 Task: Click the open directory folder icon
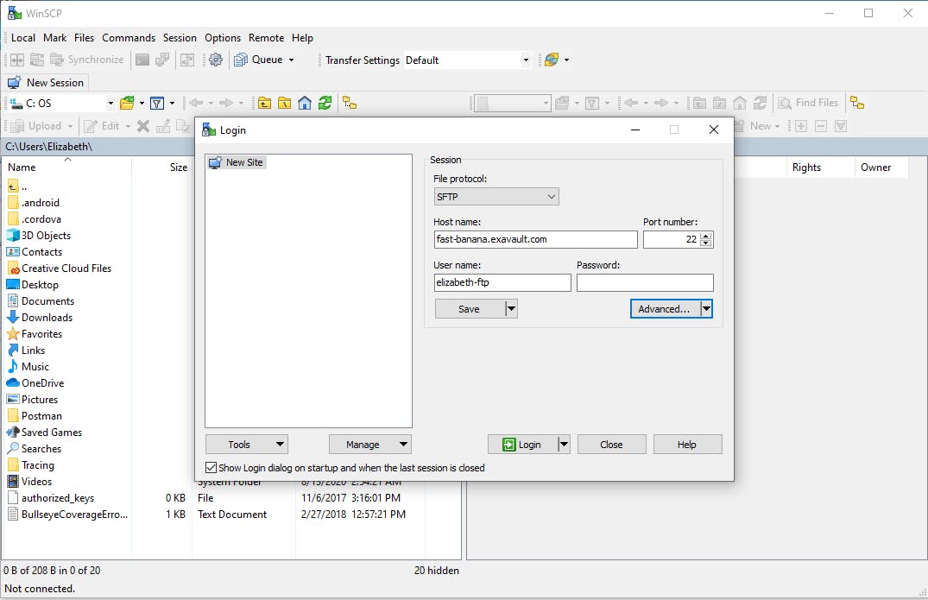point(129,103)
